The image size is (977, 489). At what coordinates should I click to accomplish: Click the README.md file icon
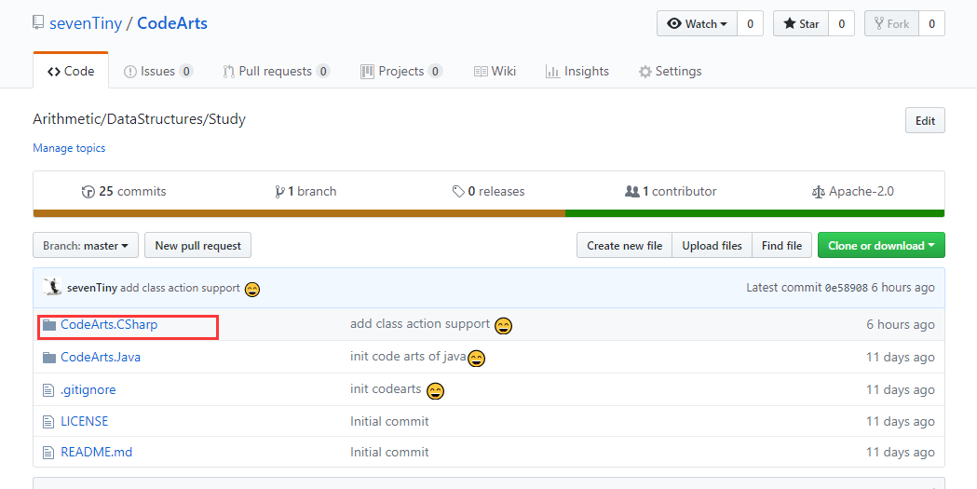pyautogui.click(x=49, y=453)
